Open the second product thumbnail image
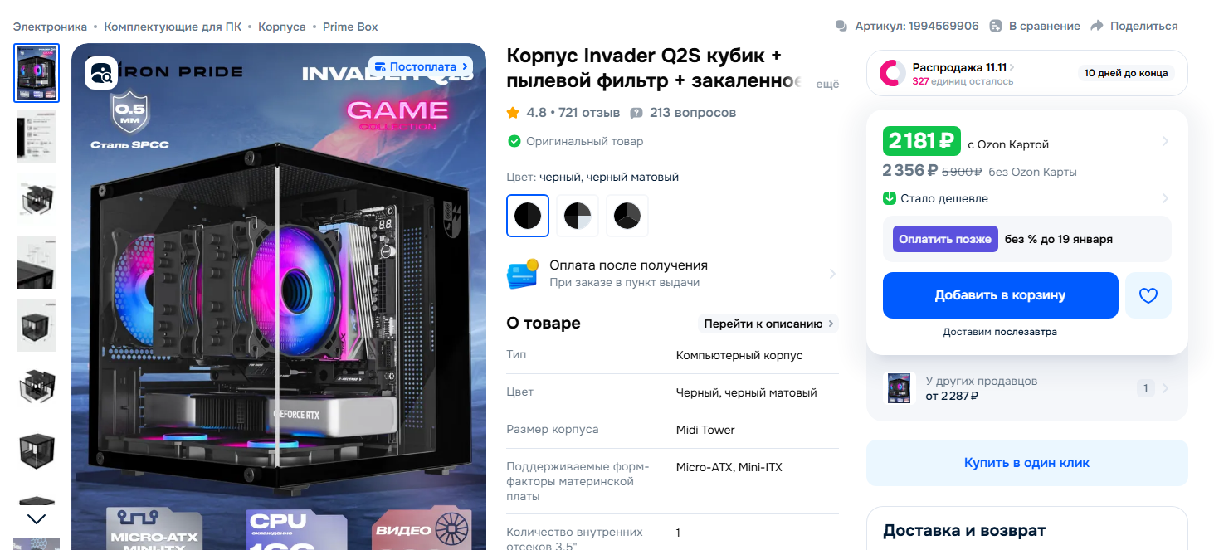The image size is (1214, 550). [37, 136]
